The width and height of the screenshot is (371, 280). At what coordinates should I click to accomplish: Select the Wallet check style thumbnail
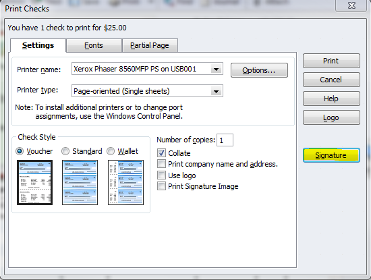point(125,182)
